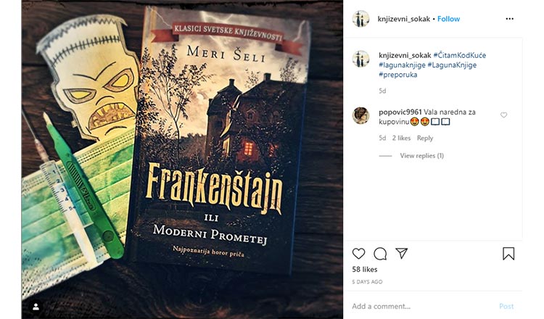The image size is (544, 319).
Task: Open #lagunaknjige lowercase hashtag
Action: [x=402, y=65]
